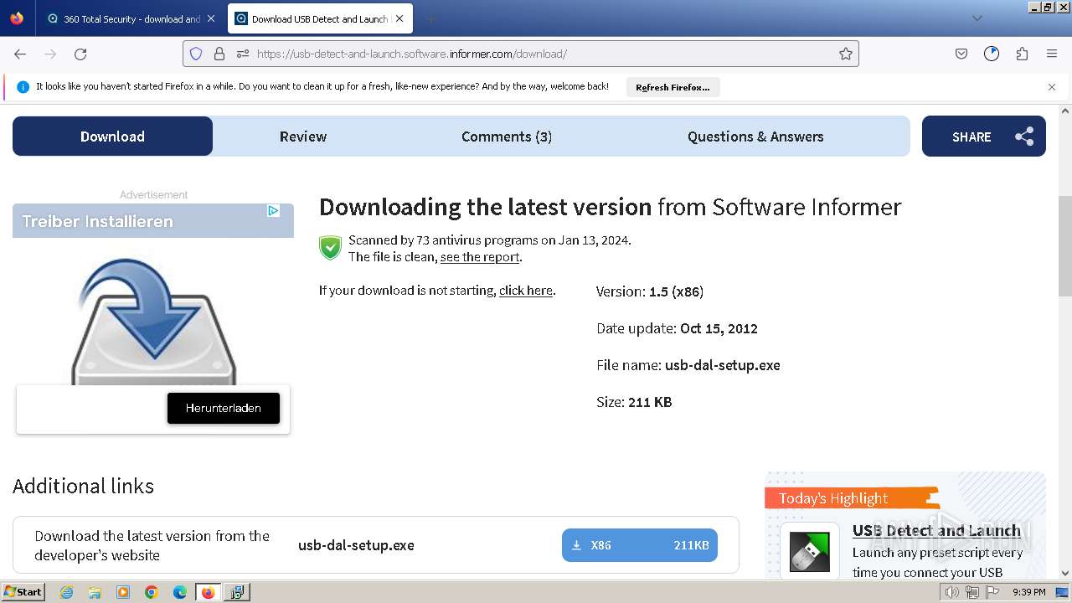Image resolution: width=1072 pixels, height=603 pixels.
Task: Click the green shield scan icon
Action: (330, 248)
